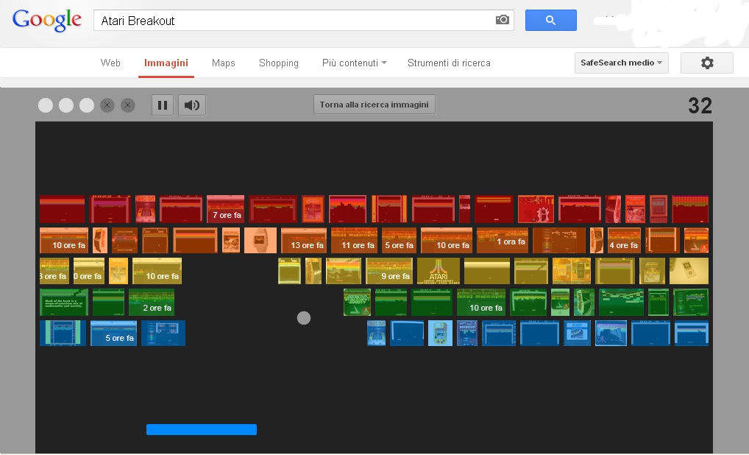The height and width of the screenshot is (455, 749).
Task: Select the orange brick labeled '4 ore fa'
Action: [x=624, y=241]
